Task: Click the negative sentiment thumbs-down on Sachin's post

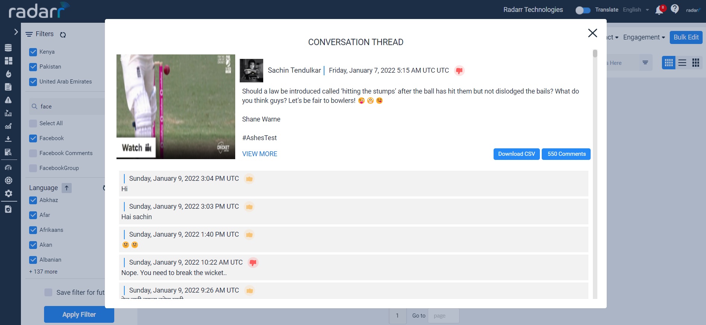Action: click(459, 70)
